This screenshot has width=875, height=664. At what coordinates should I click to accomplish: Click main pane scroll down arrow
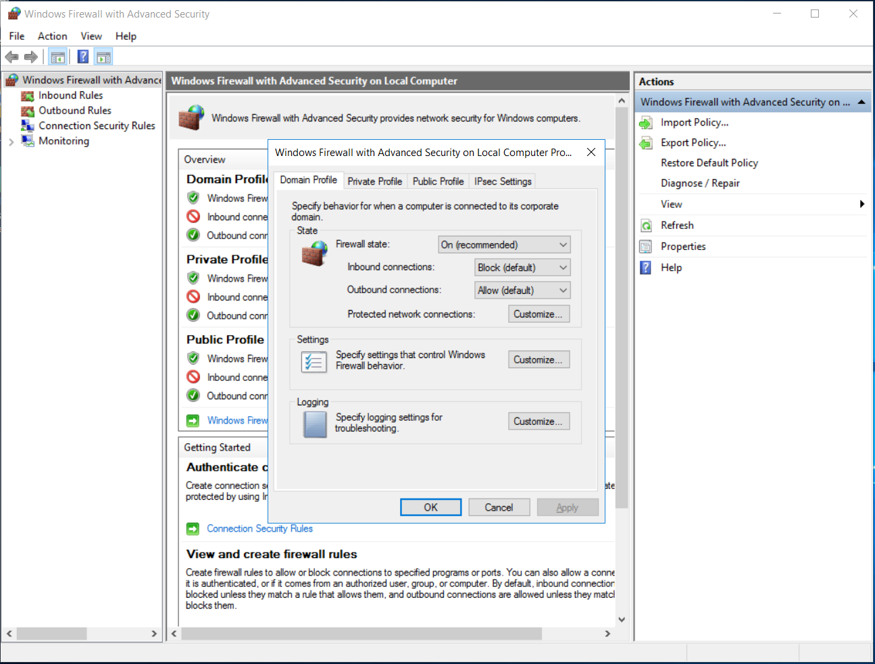click(622, 619)
